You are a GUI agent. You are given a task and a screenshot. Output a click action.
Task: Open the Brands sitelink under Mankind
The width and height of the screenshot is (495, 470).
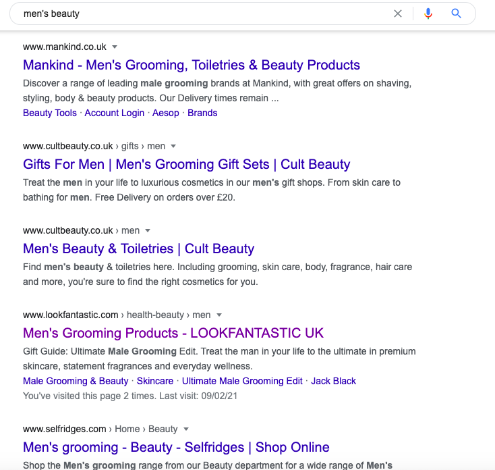tap(202, 113)
